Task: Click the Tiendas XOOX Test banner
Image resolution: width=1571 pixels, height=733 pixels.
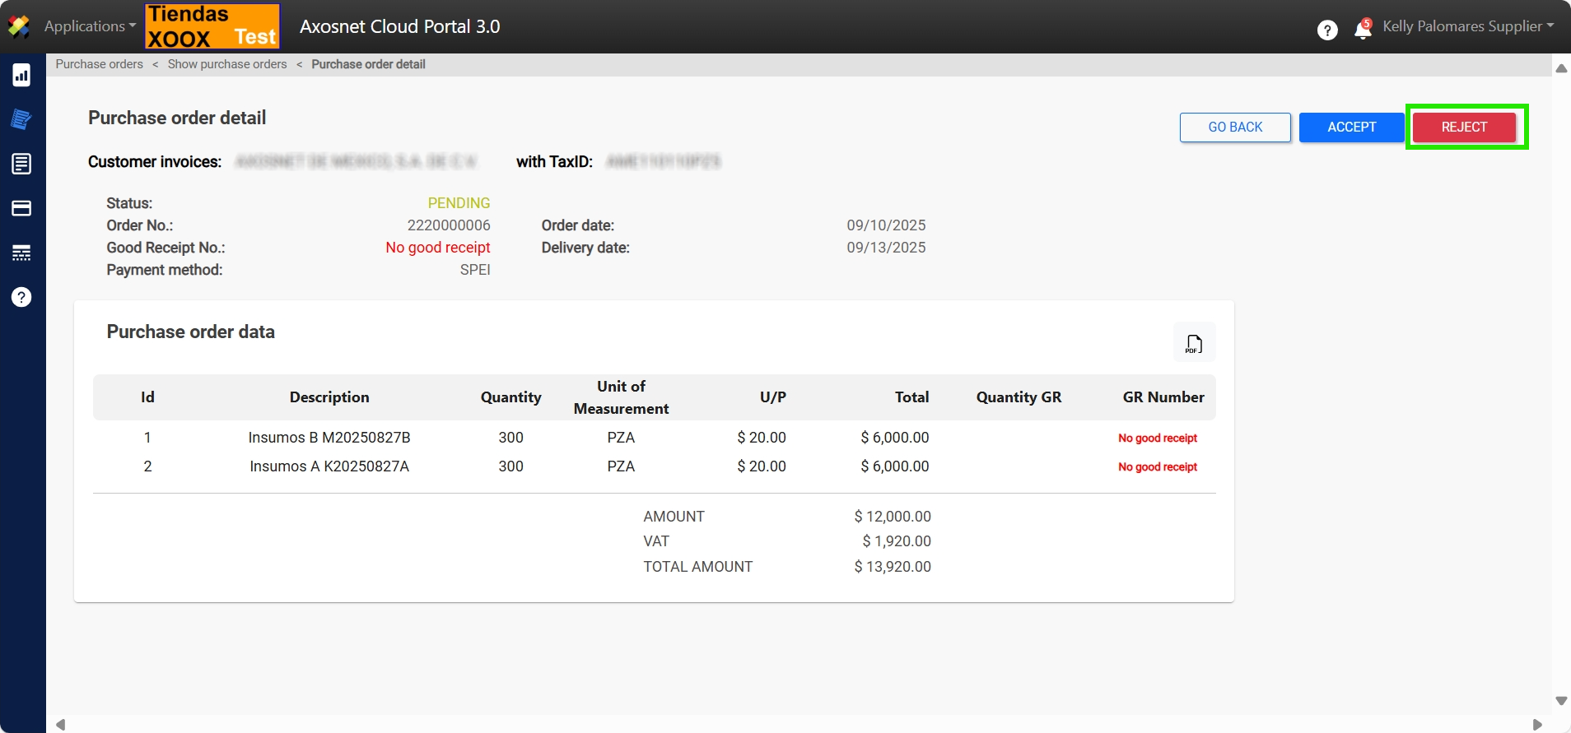Action: click(212, 26)
